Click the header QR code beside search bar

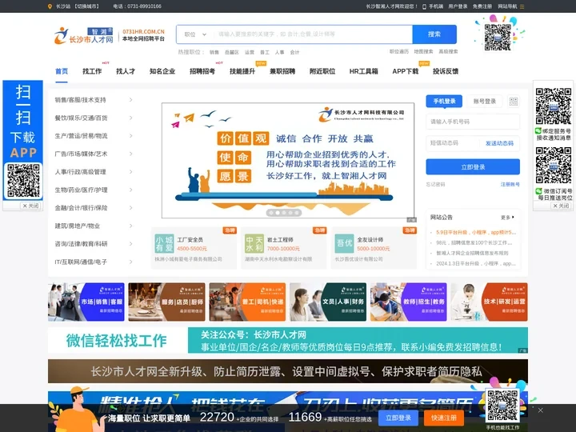pyautogui.click(x=498, y=37)
